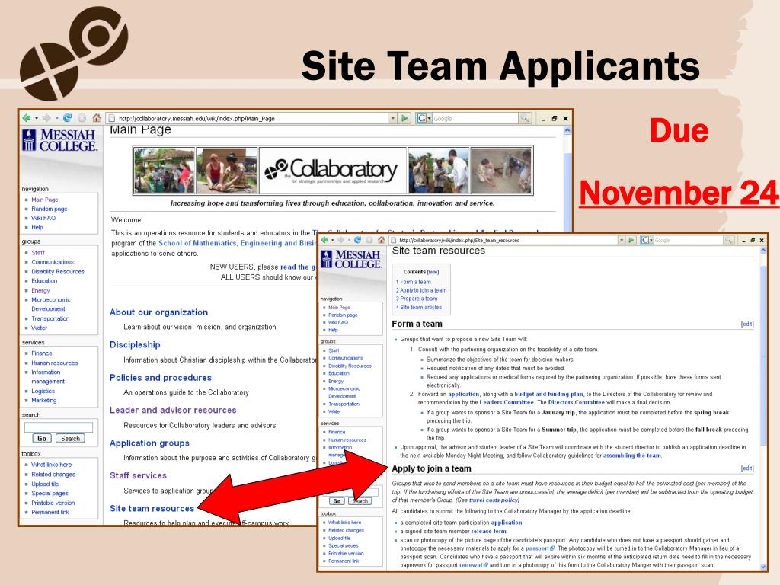Screen dimensions: 780x585
Task: Click the Go button in Main Page sidebar search
Action: (x=42, y=438)
